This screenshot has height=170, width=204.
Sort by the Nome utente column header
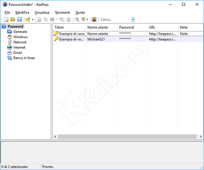pyautogui.click(x=101, y=27)
